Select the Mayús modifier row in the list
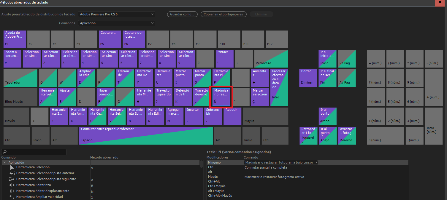447x200 pixels. (x=307, y=177)
